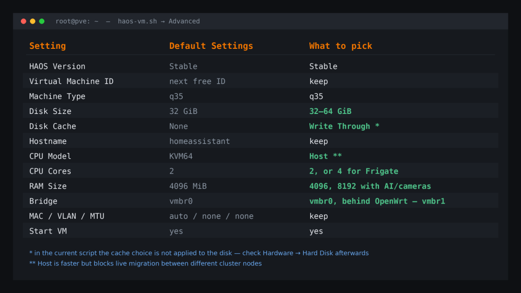Click the footnote about cache choice not applied

(x=199, y=253)
